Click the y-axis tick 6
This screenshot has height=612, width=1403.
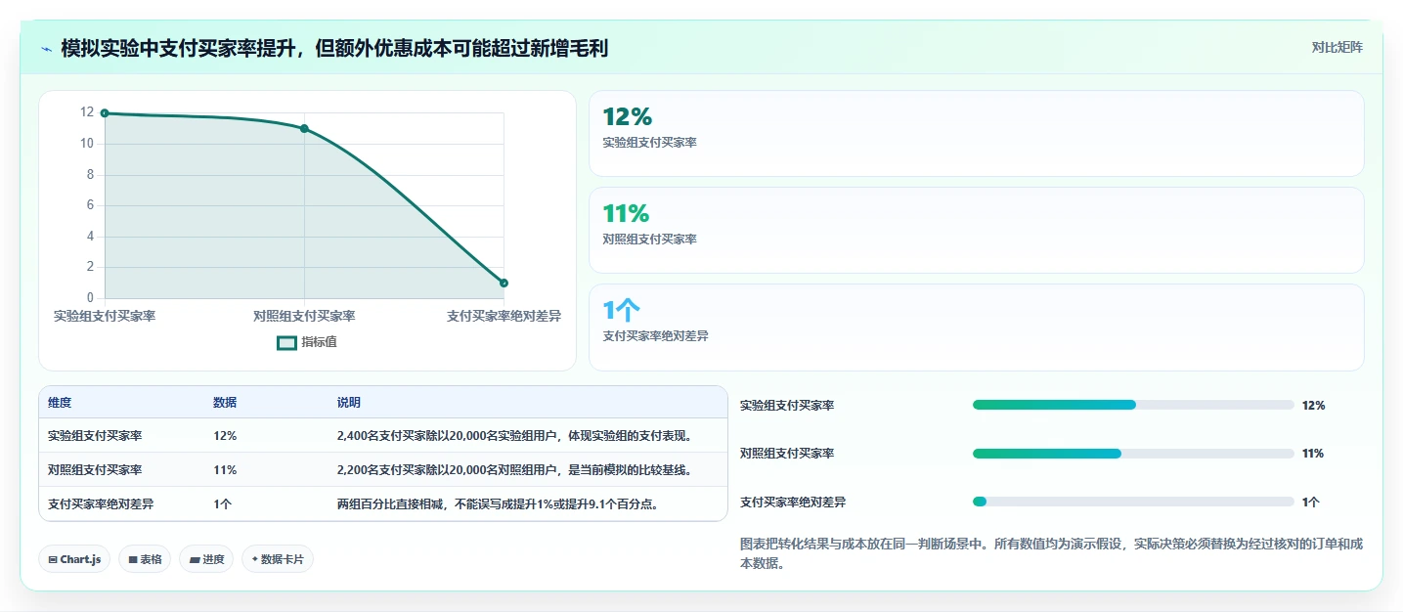click(90, 205)
